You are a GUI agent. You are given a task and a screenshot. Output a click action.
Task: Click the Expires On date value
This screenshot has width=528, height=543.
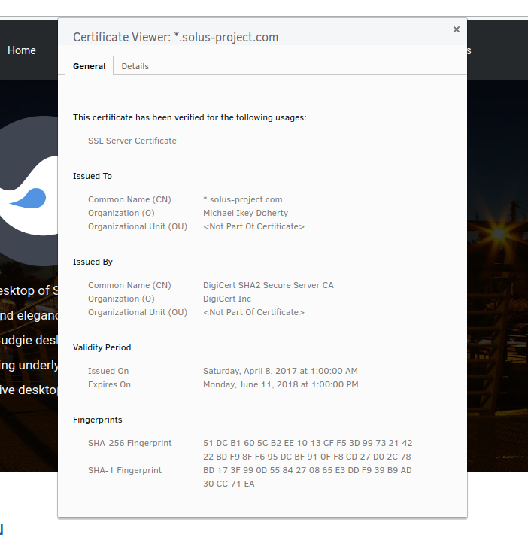281,384
